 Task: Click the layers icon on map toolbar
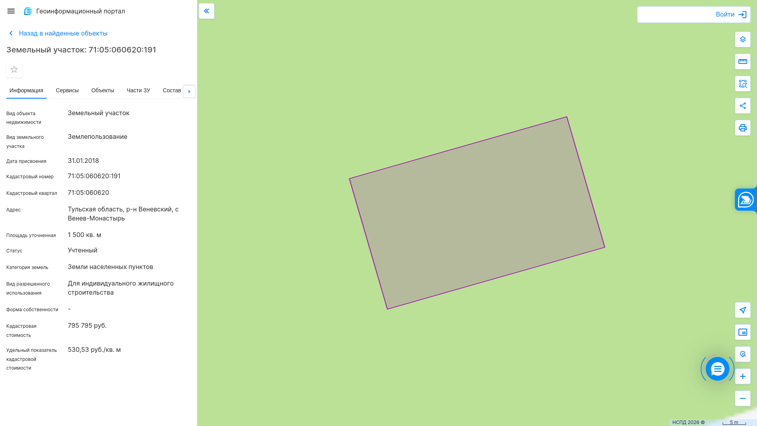pos(742,39)
